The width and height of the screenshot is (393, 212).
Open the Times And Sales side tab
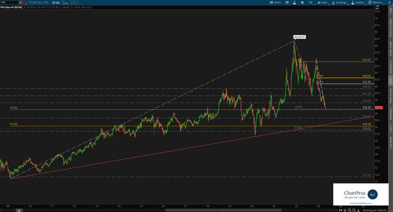point(390,28)
